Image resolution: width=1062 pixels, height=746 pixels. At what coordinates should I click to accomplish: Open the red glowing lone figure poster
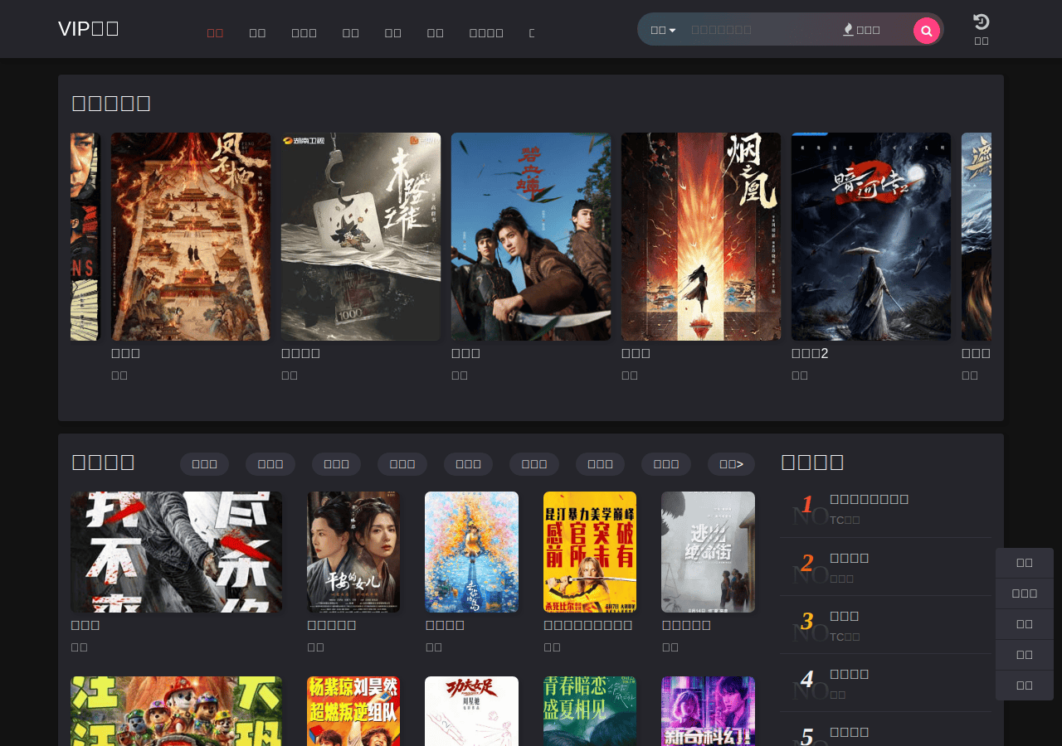701,236
